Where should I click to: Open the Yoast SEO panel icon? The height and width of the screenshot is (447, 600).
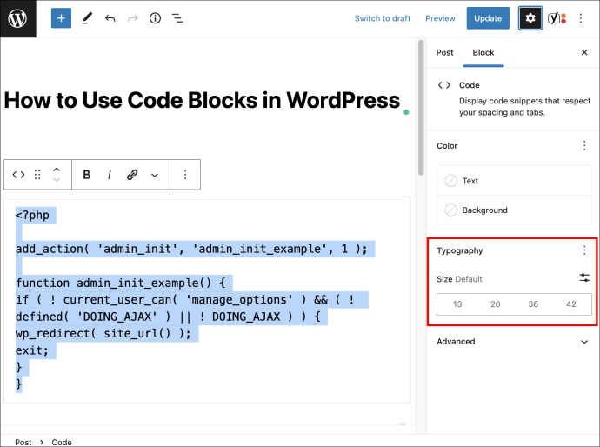pyautogui.click(x=557, y=18)
